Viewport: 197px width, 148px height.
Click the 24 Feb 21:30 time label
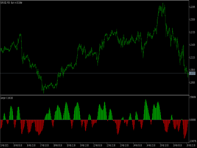click(x=151, y=145)
